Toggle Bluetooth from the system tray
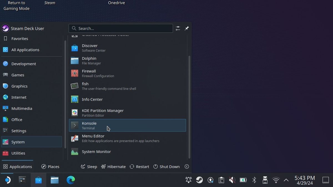333x187 pixels. pos(254,180)
